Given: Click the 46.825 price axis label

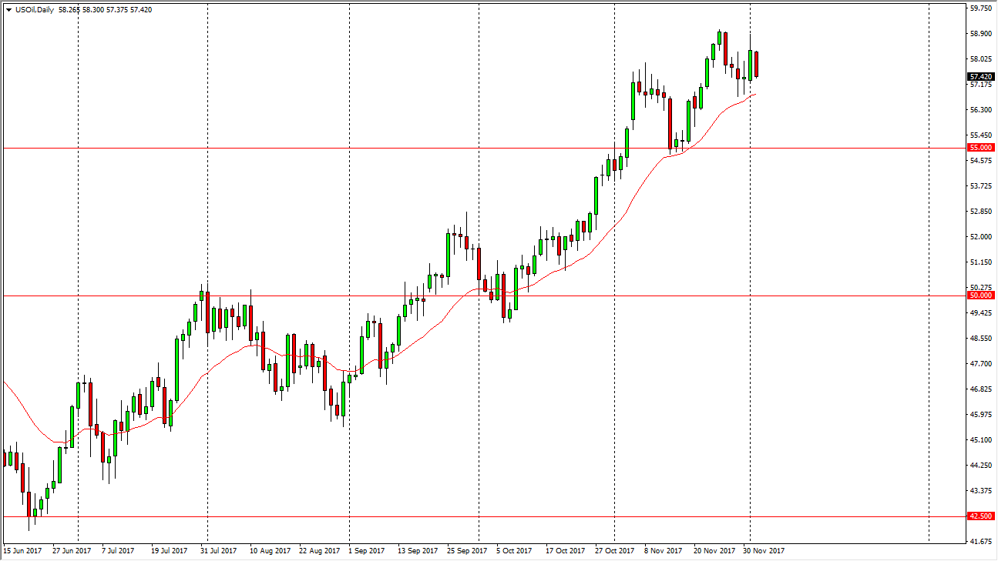Looking at the screenshot, I should [x=980, y=389].
